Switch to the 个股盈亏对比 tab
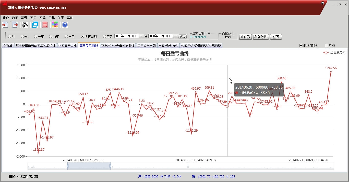This screenshot has width=349, height=182. coord(67,46)
